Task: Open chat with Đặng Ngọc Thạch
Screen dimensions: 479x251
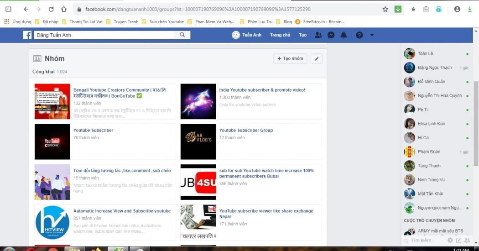Action: [437, 68]
